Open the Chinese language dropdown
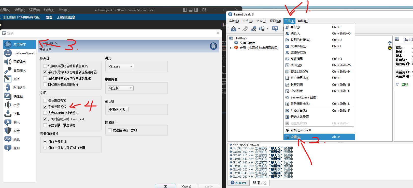413x188 pixels. tap(121, 66)
